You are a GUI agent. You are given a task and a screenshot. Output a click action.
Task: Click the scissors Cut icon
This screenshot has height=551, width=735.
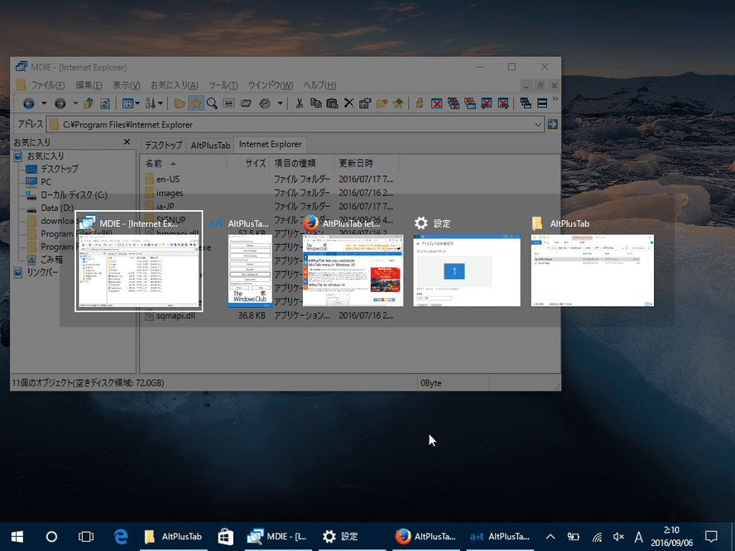tap(299, 103)
